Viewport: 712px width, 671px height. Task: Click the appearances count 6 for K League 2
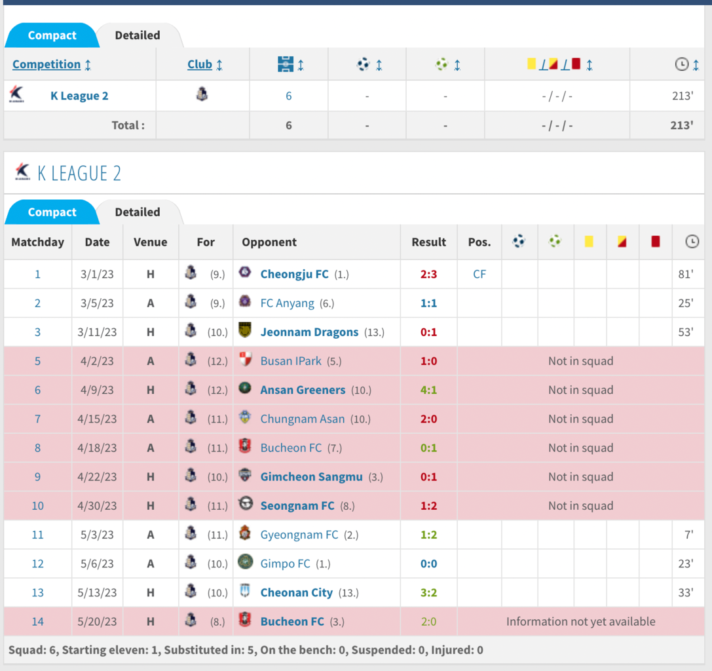click(288, 96)
